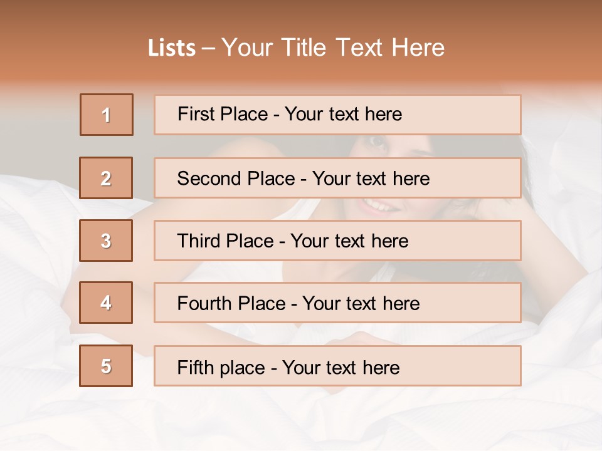Select the Second Place text box
The height and width of the screenshot is (451, 602).
point(477,178)
